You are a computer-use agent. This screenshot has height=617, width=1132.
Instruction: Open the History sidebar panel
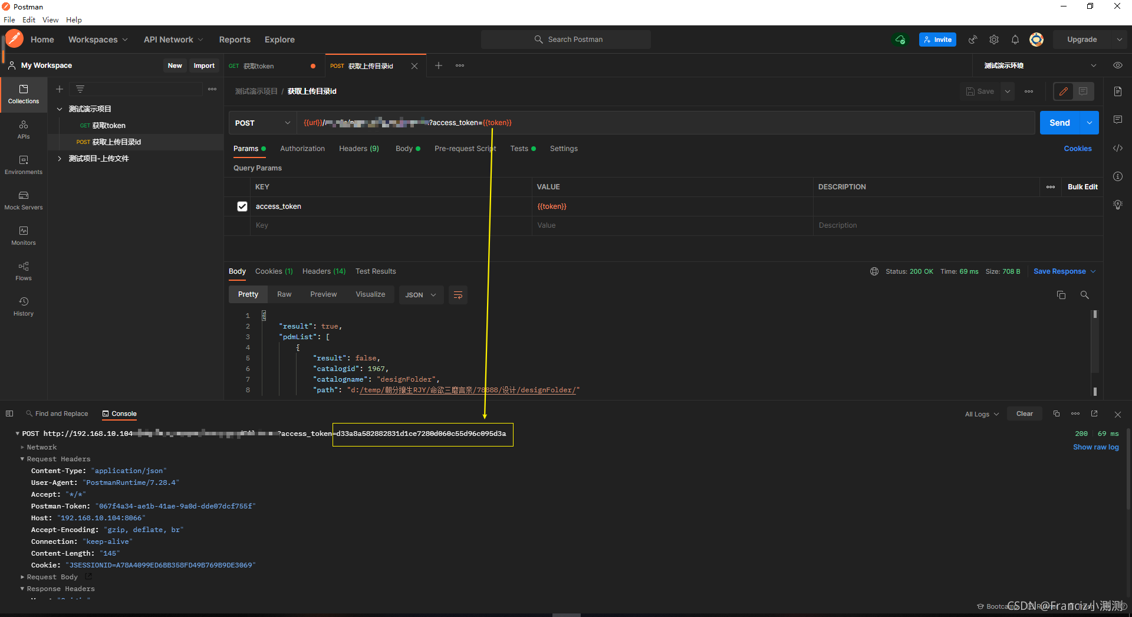[24, 307]
